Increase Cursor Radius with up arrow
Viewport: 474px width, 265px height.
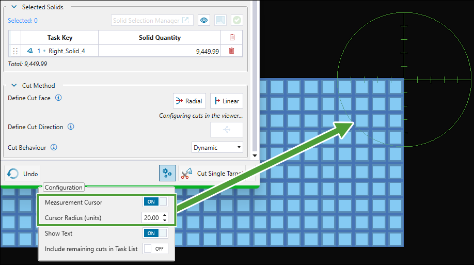point(165,215)
